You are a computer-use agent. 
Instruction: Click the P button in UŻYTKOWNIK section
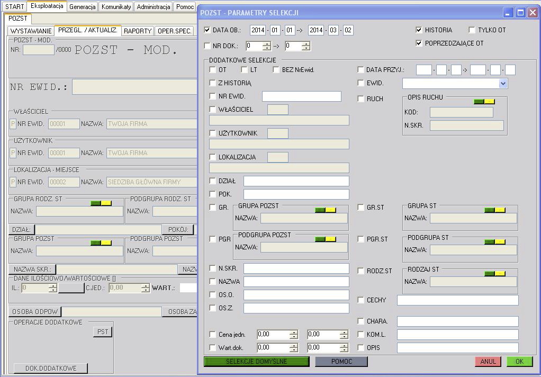(x=13, y=153)
